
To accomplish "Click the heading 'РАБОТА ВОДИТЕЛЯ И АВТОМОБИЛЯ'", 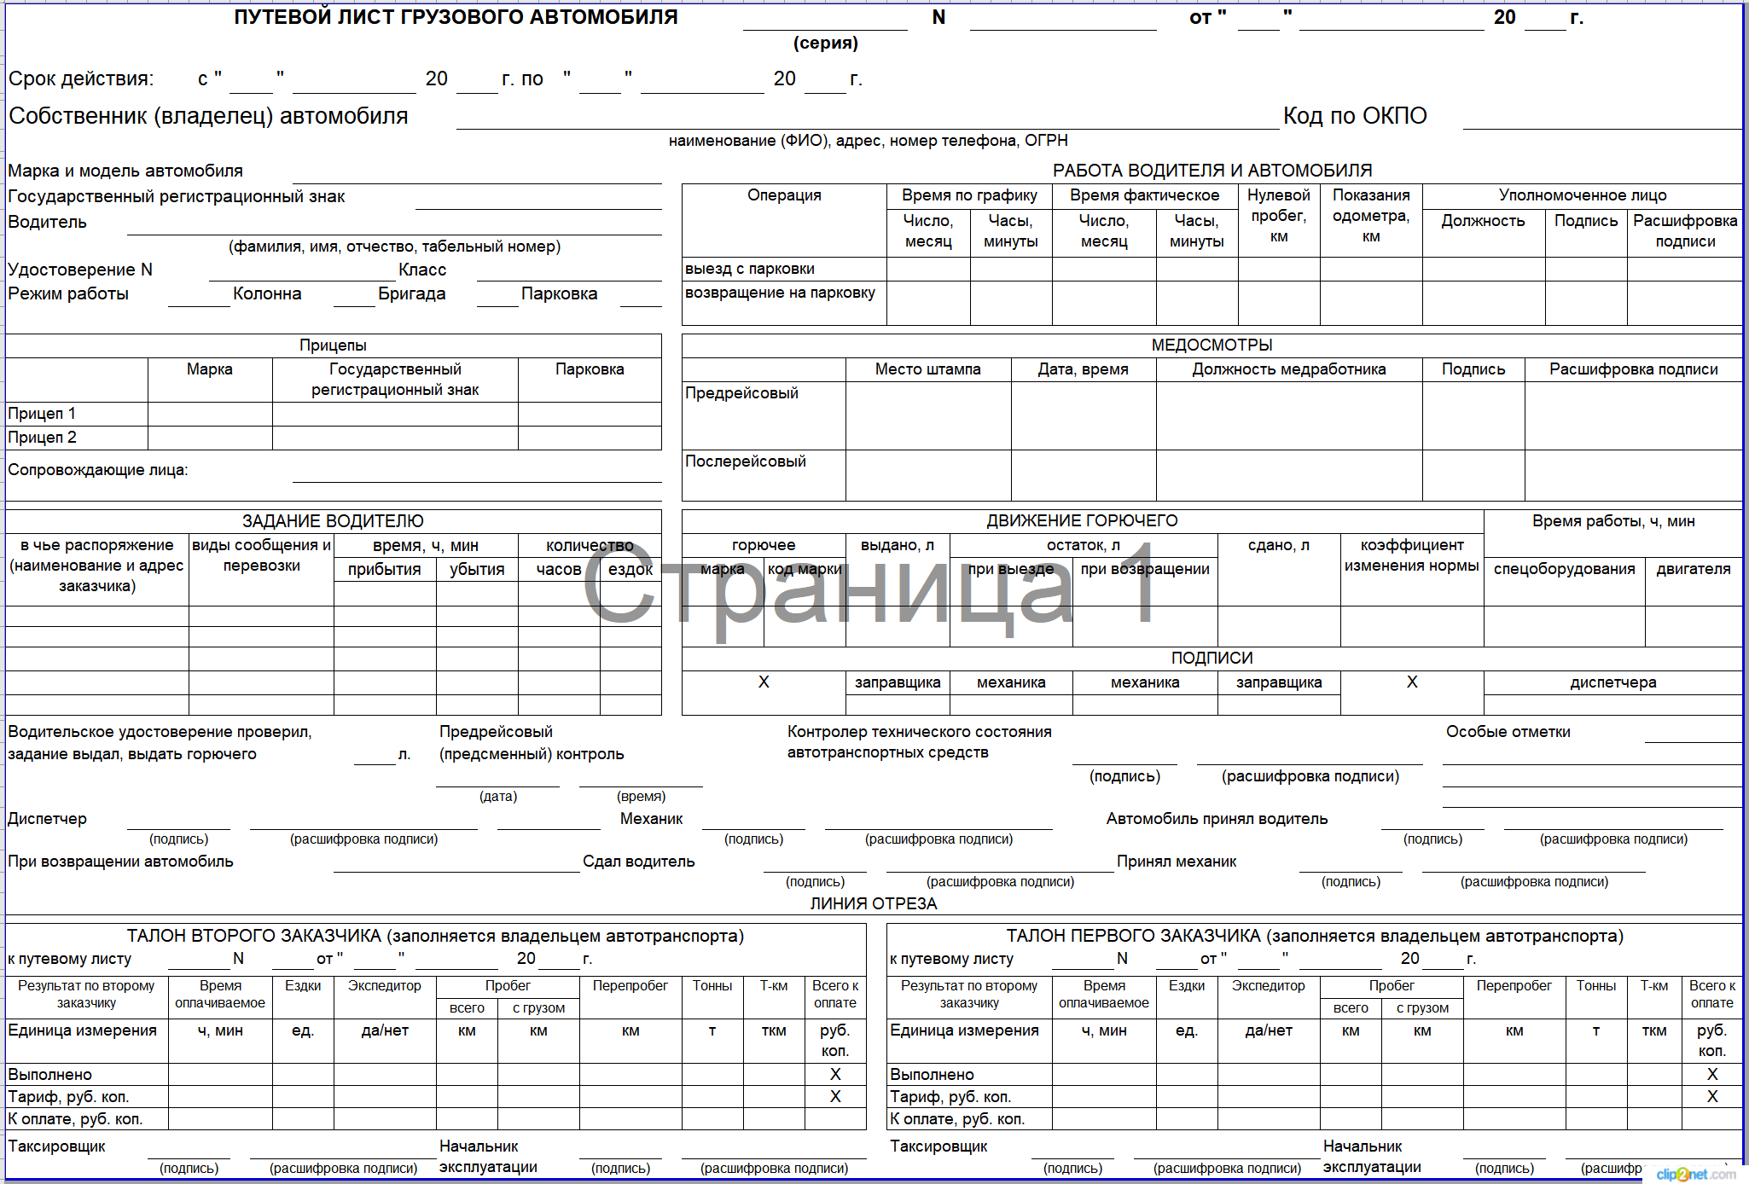I will [x=1212, y=171].
